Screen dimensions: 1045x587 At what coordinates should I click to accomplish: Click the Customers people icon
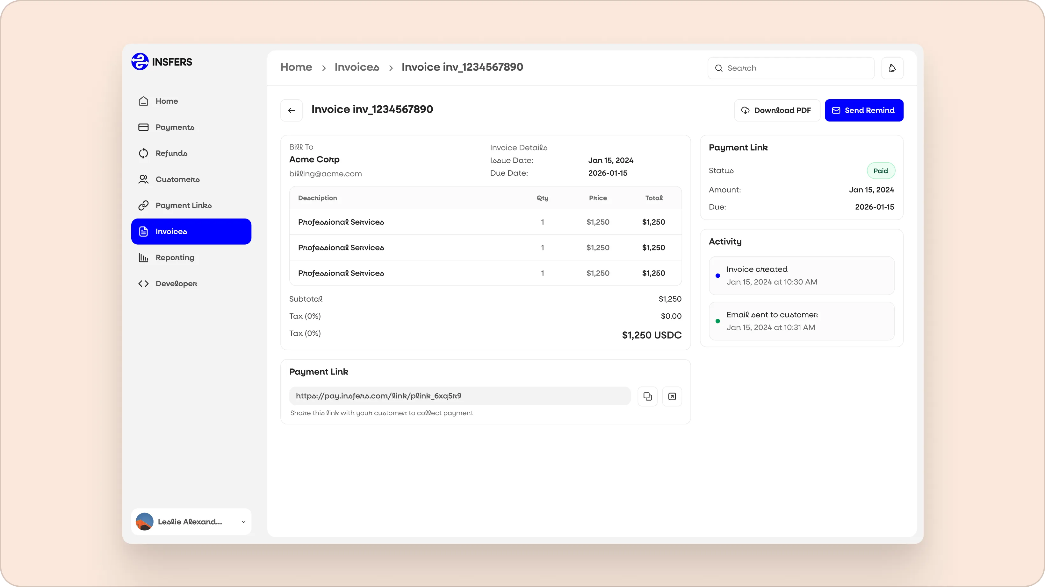(x=143, y=179)
